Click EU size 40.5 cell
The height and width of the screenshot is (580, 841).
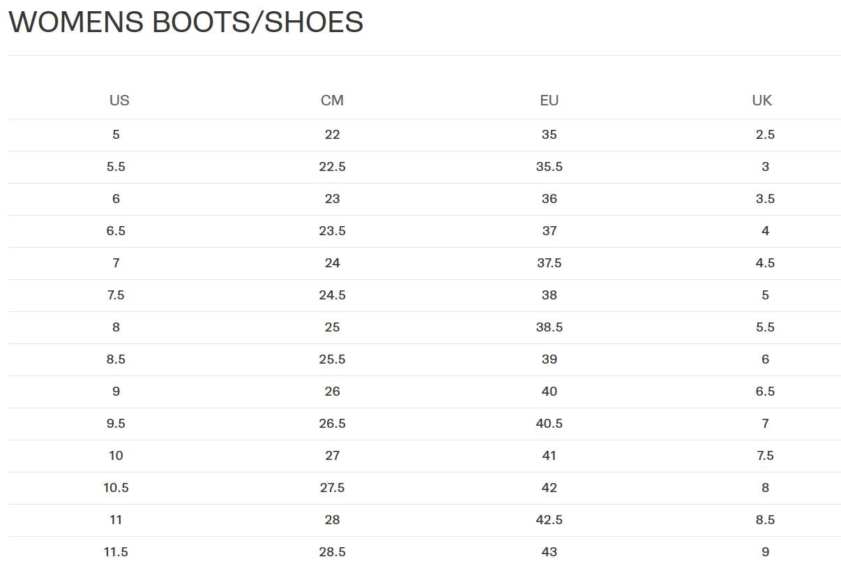(x=550, y=424)
